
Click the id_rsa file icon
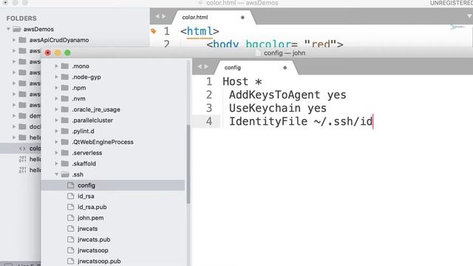pos(71,196)
